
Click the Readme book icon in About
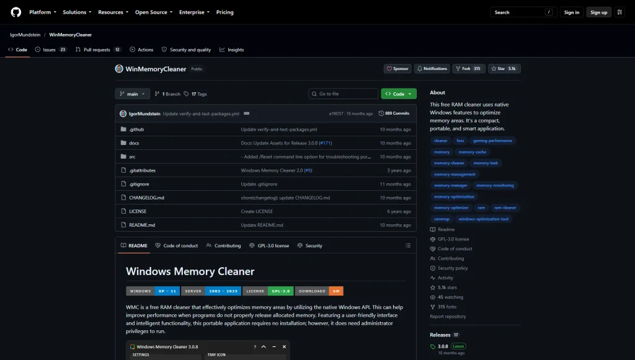coord(432,229)
